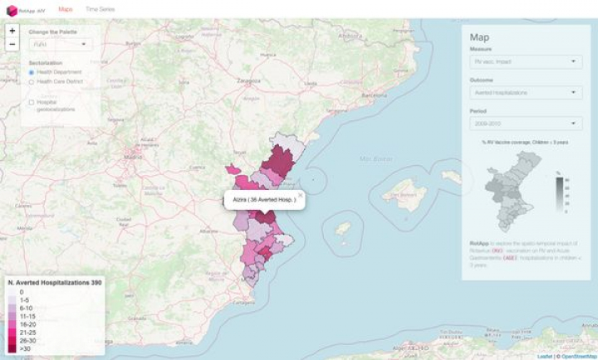598x360 pixels.
Task: Enable Hospital geolocalizations checkbox
Action: (32, 102)
